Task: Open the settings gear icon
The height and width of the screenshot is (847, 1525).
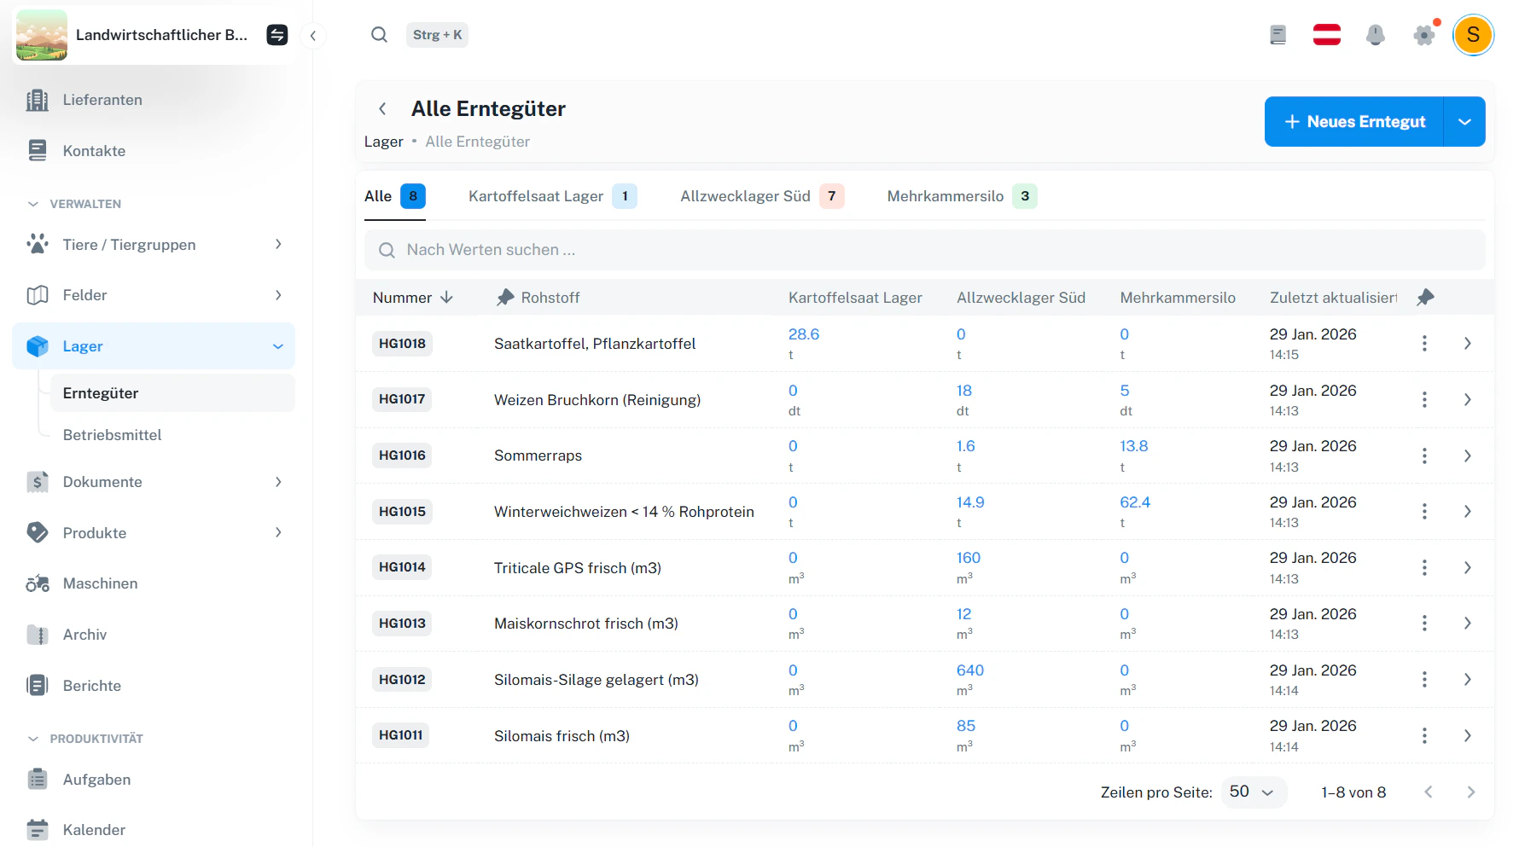Action: pos(1424,35)
